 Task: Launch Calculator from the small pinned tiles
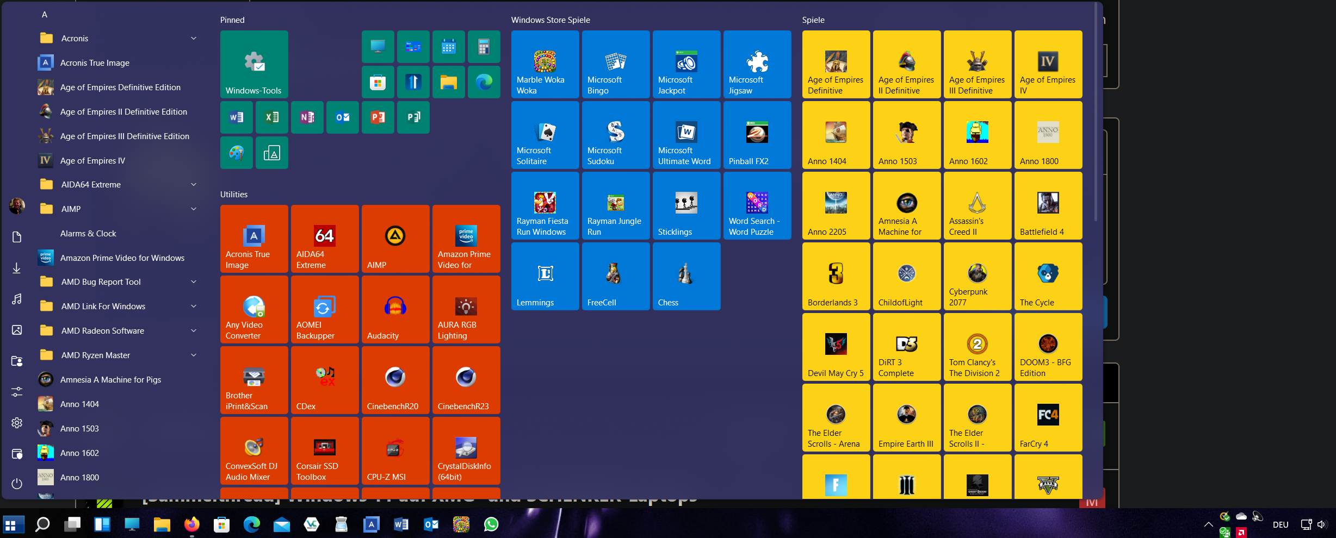484,47
